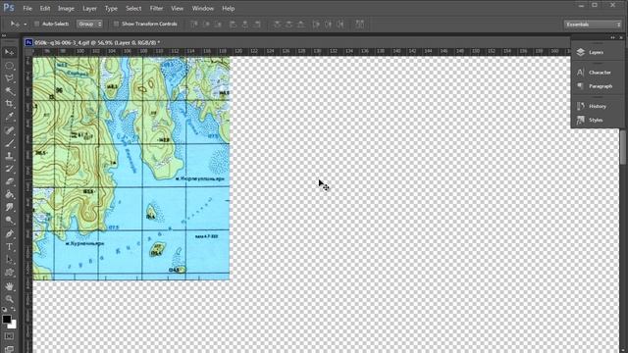The height and width of the screenshot is (353, 628).
Task: Open the Image menu
Action: click(66, 9)
